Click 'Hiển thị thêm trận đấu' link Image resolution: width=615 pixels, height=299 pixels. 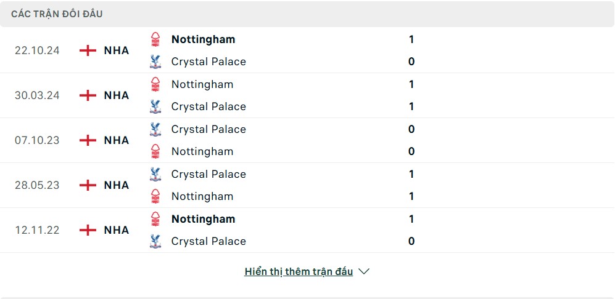299,271
